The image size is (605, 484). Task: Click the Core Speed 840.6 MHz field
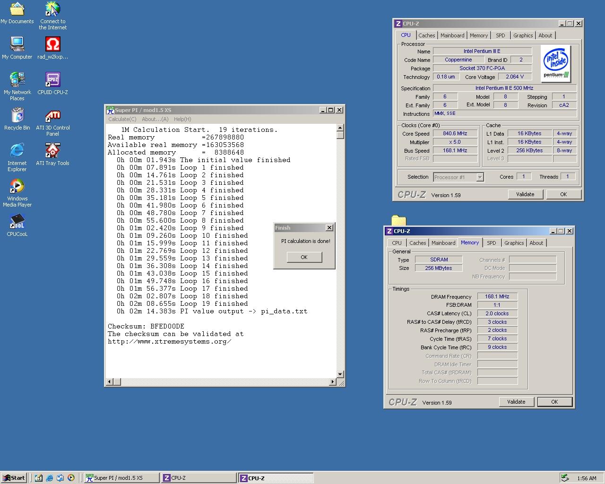point(455,134)
